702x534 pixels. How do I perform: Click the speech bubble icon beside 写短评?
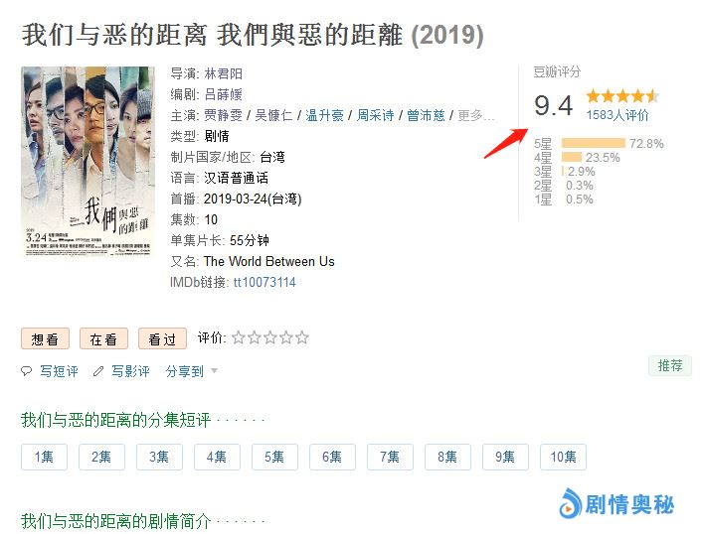click(x=27, y=371)
